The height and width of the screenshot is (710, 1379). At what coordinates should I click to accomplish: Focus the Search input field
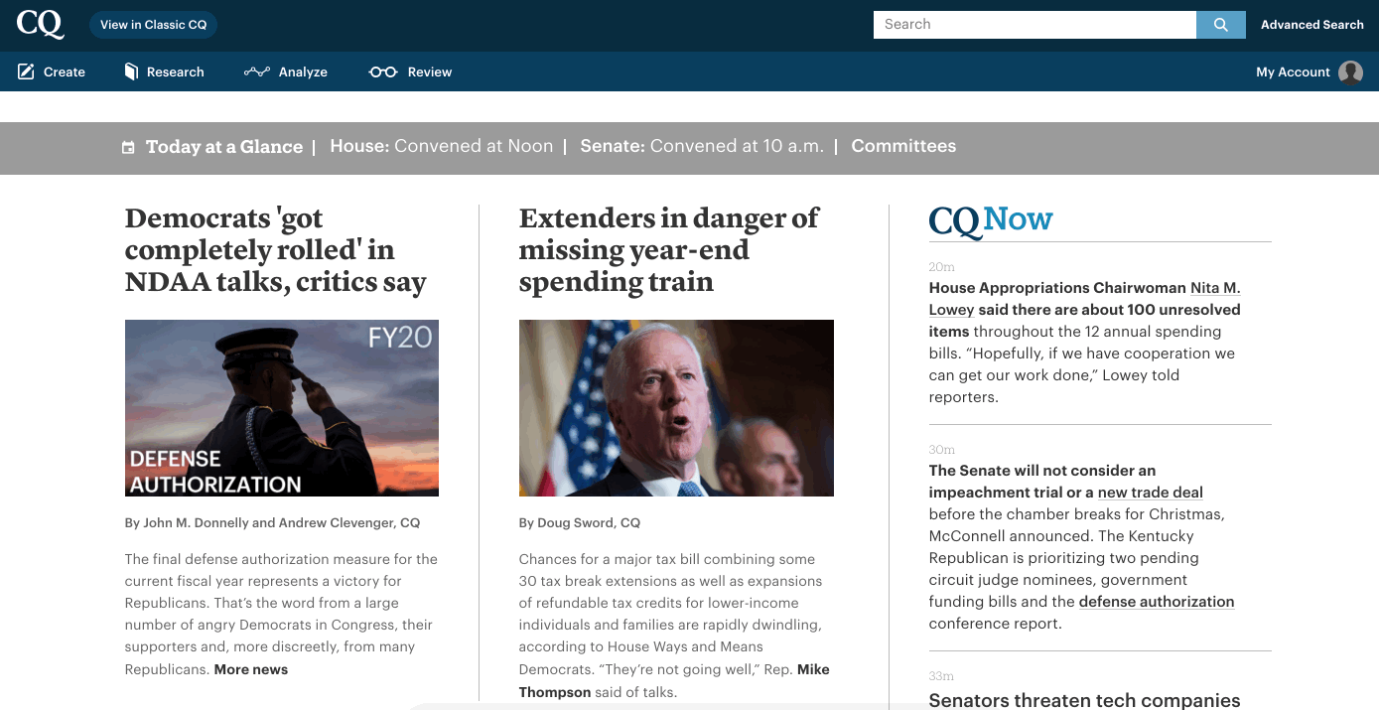(x=1034, y=25)
